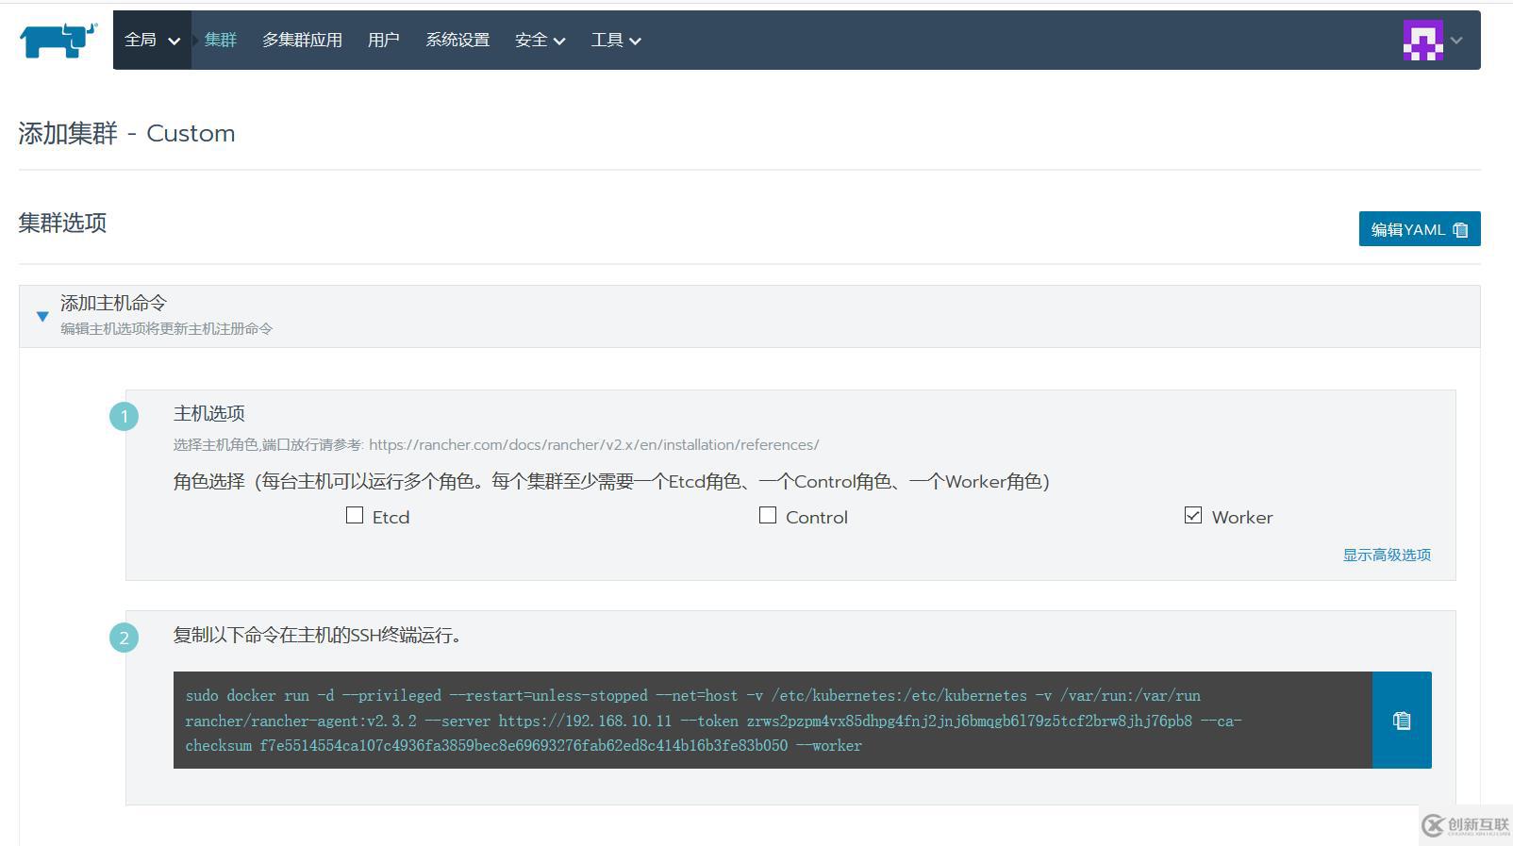Enable the Control role checkbox
Viewport: 1513px width, 846px height.
click(x=768, y=515)
